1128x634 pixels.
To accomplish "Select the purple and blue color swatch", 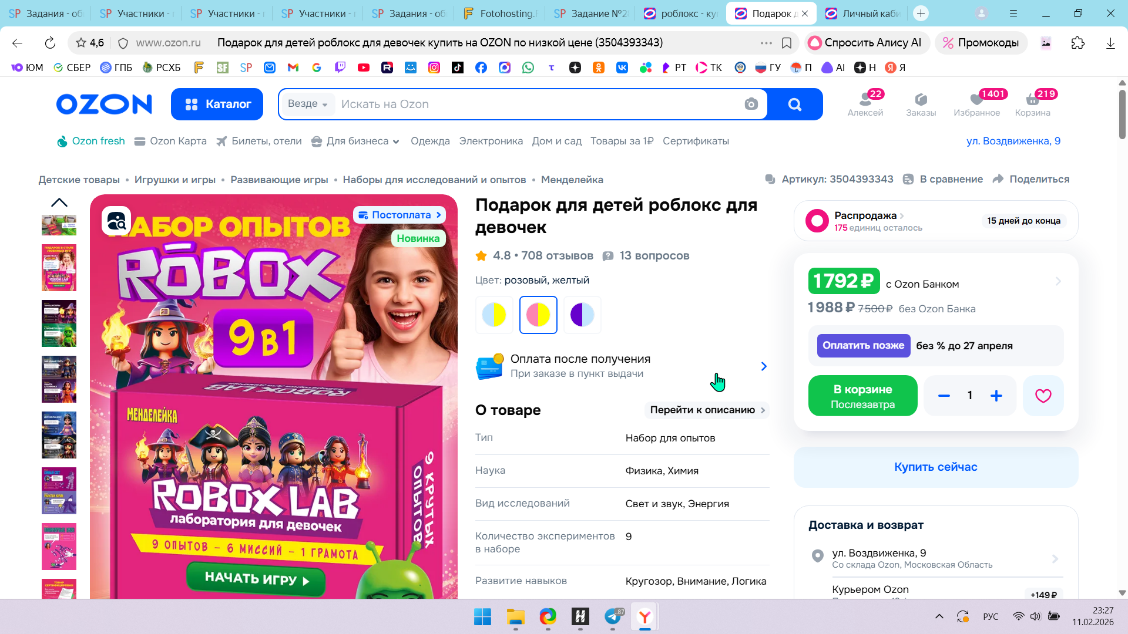I will [582, 315].
